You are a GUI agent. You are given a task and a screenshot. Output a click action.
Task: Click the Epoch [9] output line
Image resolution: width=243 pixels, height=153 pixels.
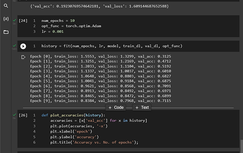100,101
